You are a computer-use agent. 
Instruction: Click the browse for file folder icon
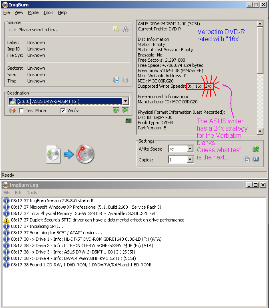(116, 30)
